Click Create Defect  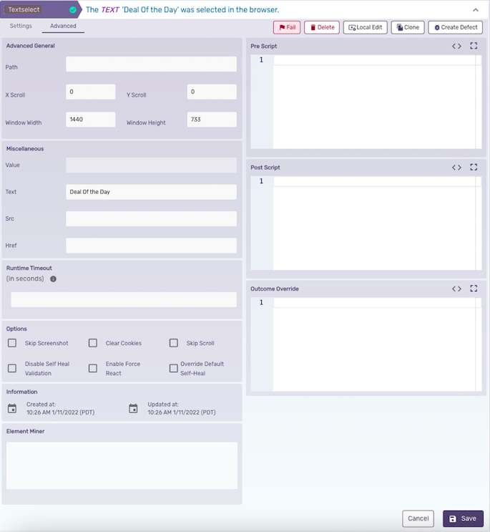[x=456, y=27]
